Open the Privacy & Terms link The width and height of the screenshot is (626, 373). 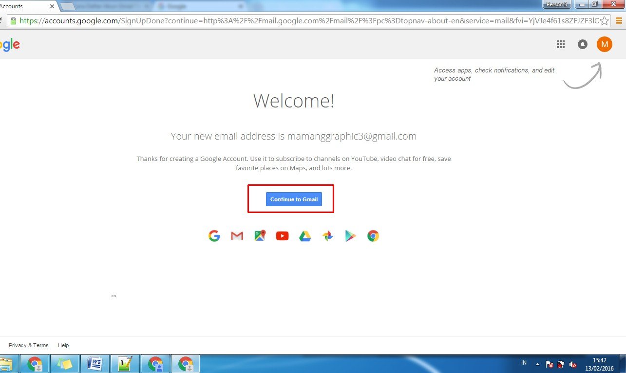[29, 345]
